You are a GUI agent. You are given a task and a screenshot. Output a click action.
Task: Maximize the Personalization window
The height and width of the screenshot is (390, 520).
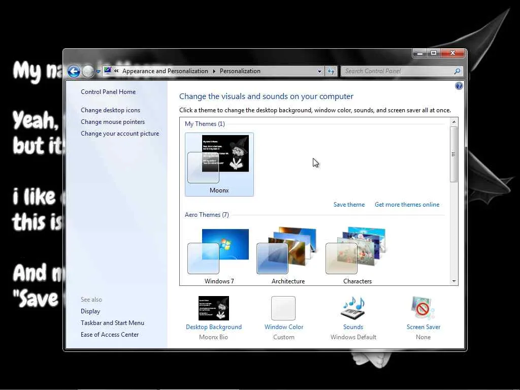[x=434, y=53]
